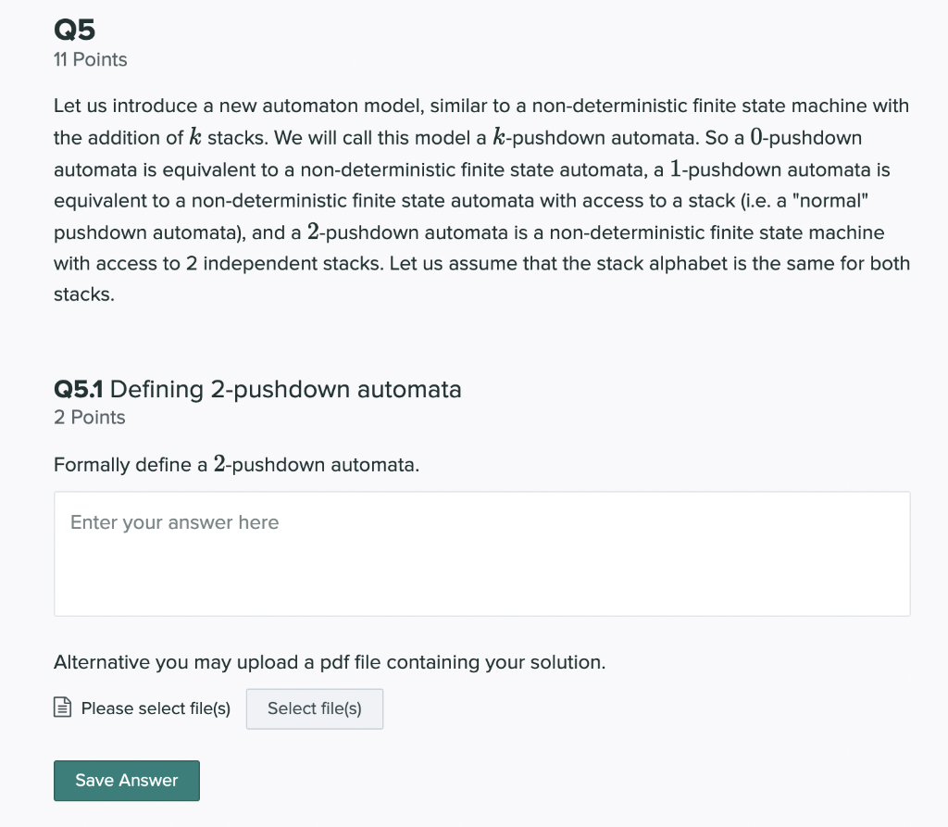Click the Save Answer button
This screenshot has width=948, height=827.
point(126,781)
